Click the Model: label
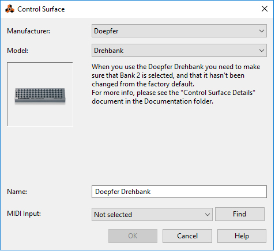The height and width of the screenshot is (251, 275). pyautogui.click(x=18, y=51)
